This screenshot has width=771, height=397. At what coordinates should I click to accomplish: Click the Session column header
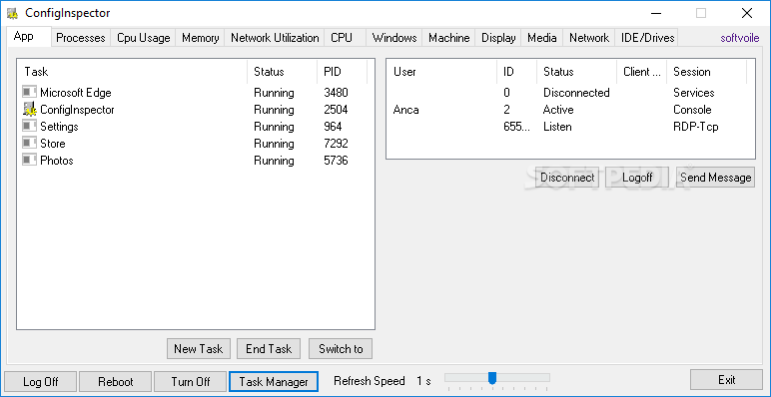(707, 72)
